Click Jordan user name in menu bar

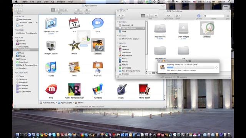coord(221,2)
